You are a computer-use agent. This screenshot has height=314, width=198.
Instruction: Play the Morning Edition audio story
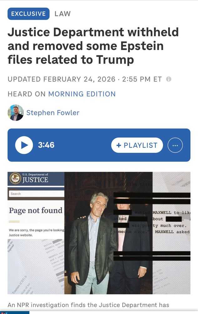coord(24,145)
